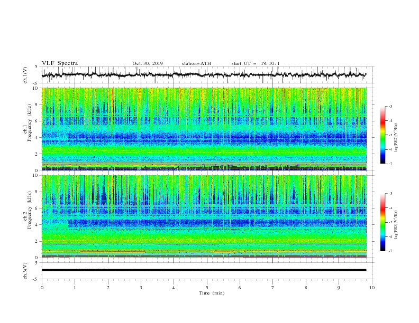This screenshot has height=323, width=419.
Task: Click the 'station=ATH' label
Action: coord(196,63)
